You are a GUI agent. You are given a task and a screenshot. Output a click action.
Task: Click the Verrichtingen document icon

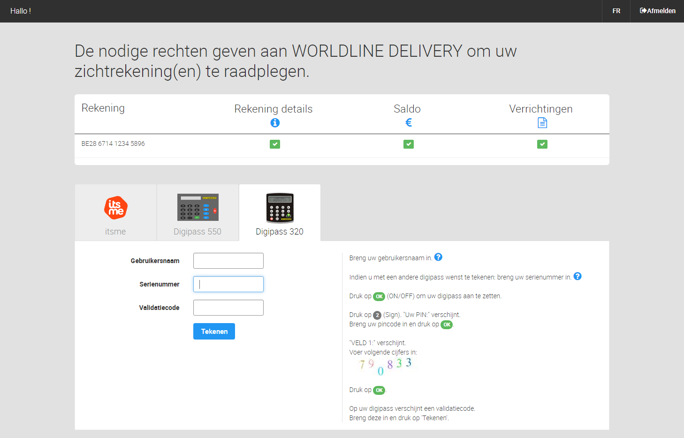[542, 123]
